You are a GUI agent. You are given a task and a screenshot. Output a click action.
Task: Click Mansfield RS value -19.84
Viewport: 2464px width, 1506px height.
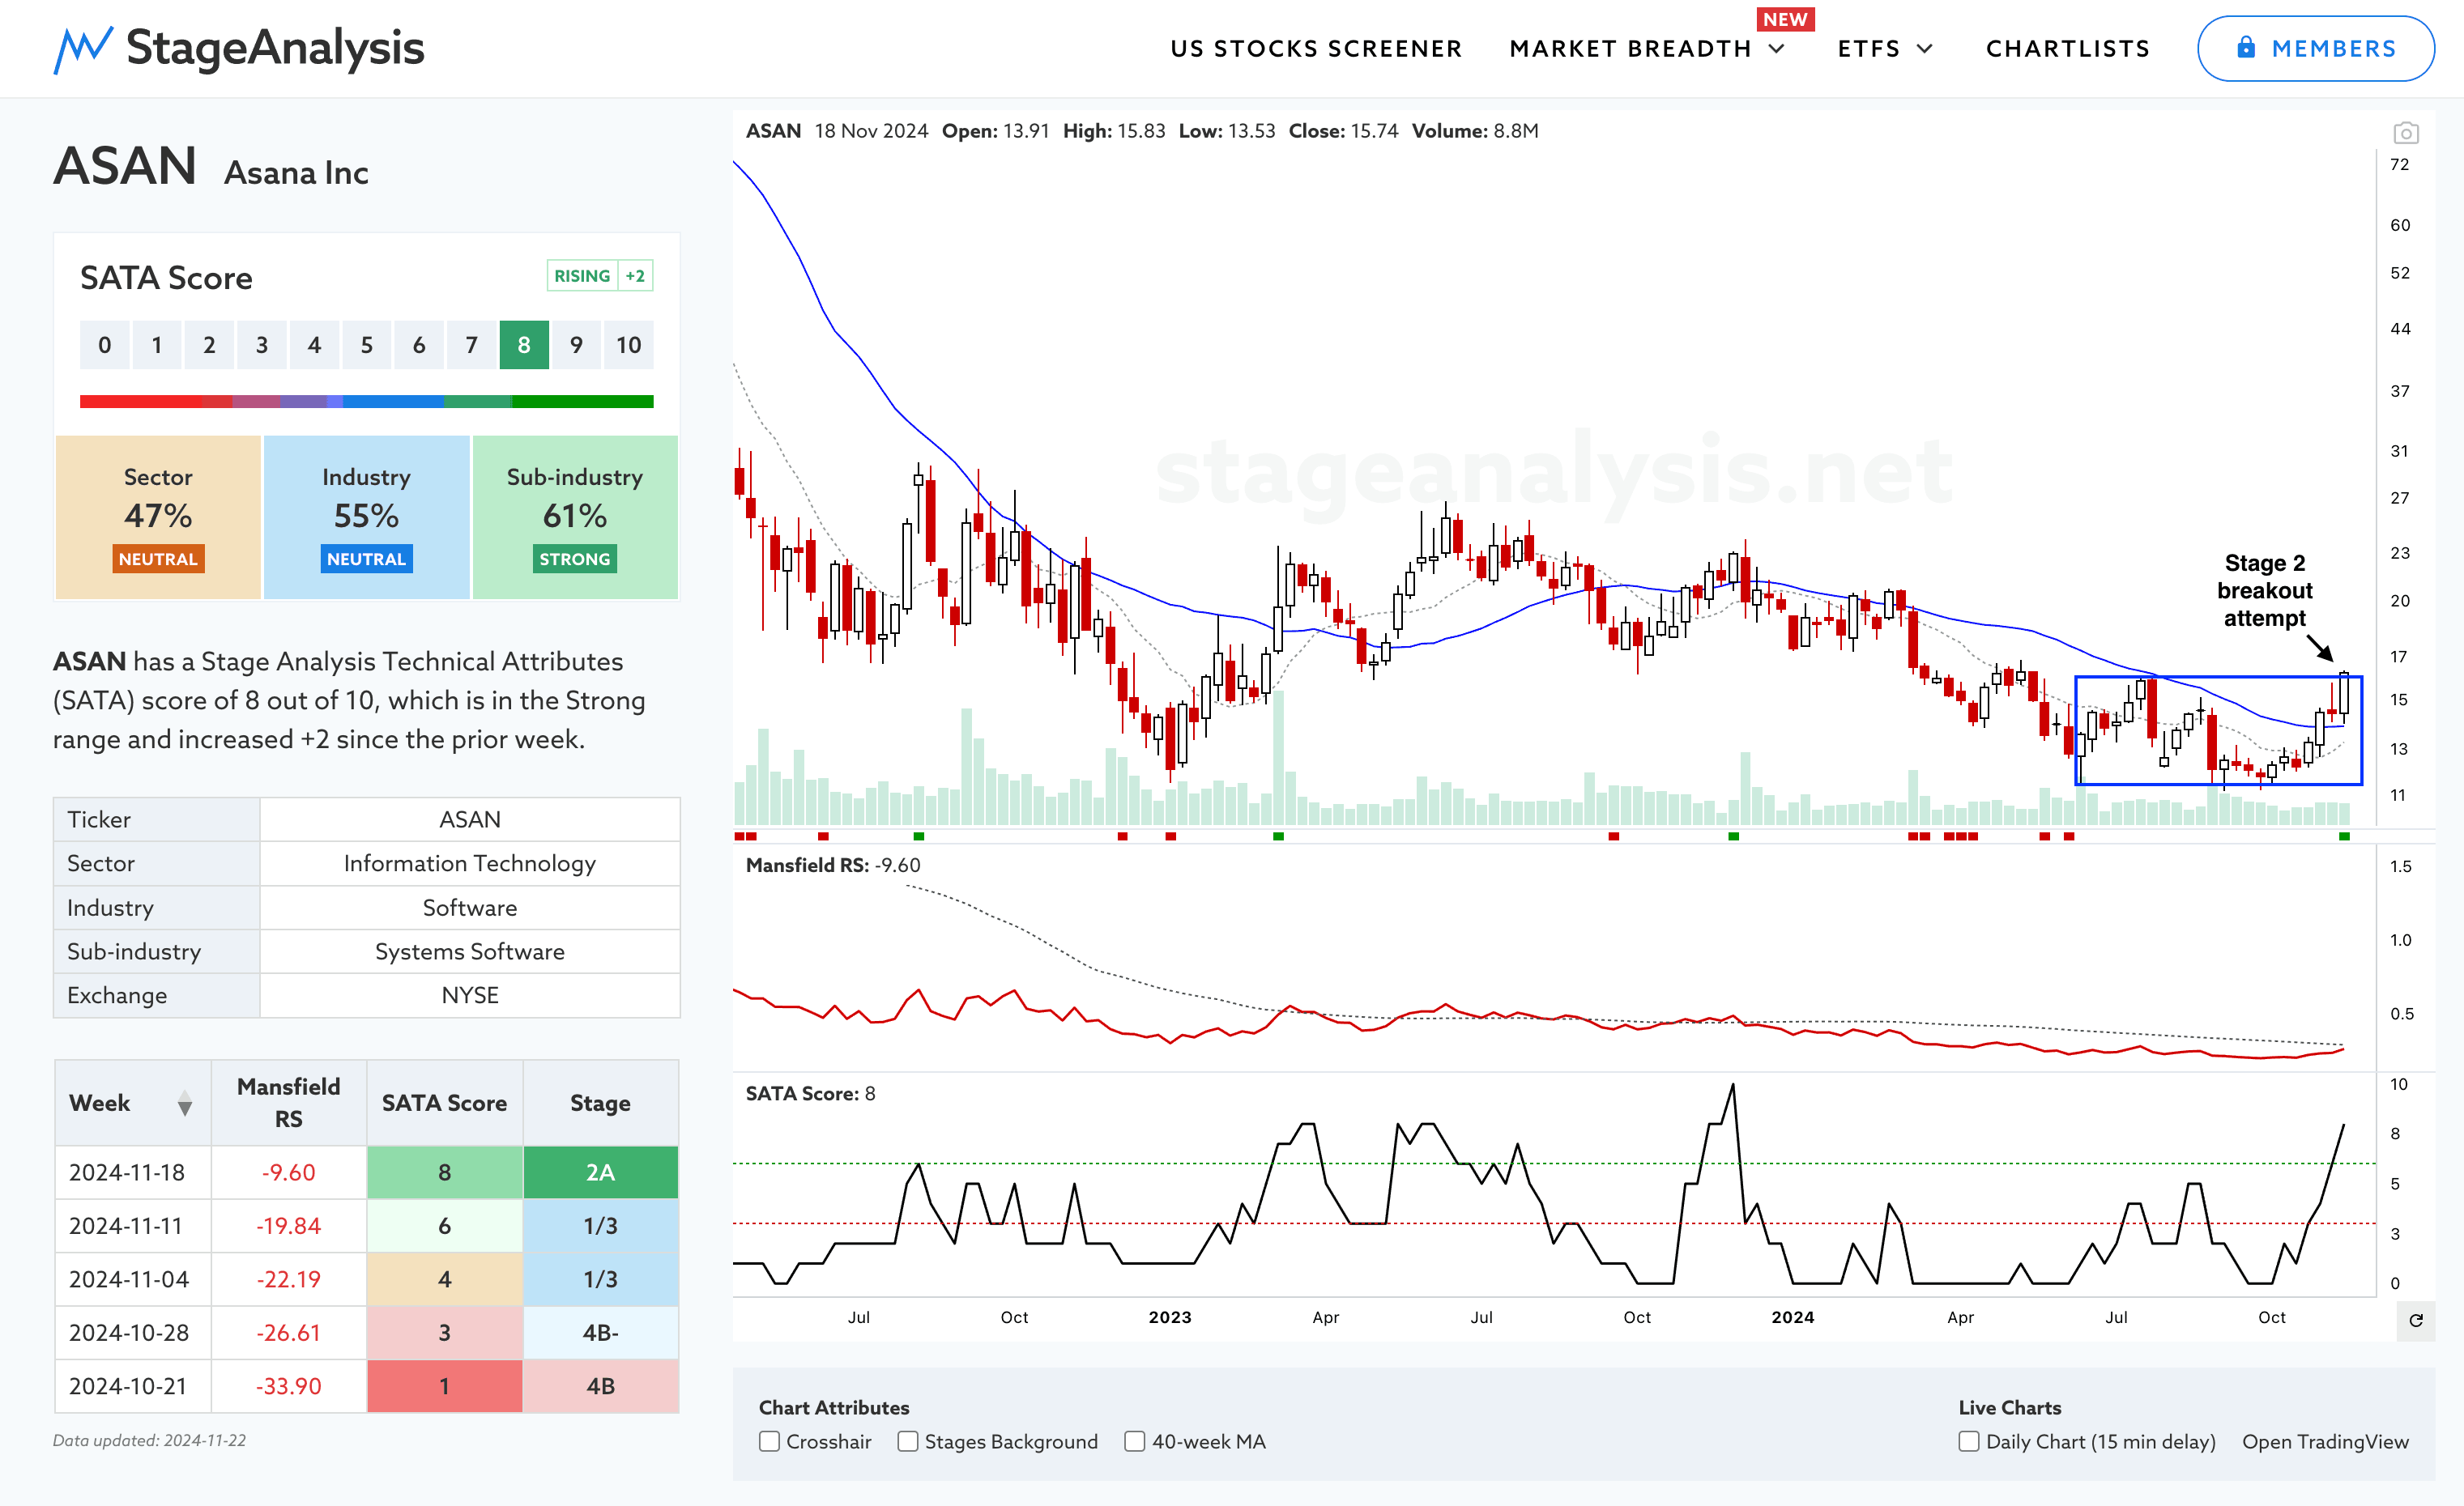tap(289, 1226)
